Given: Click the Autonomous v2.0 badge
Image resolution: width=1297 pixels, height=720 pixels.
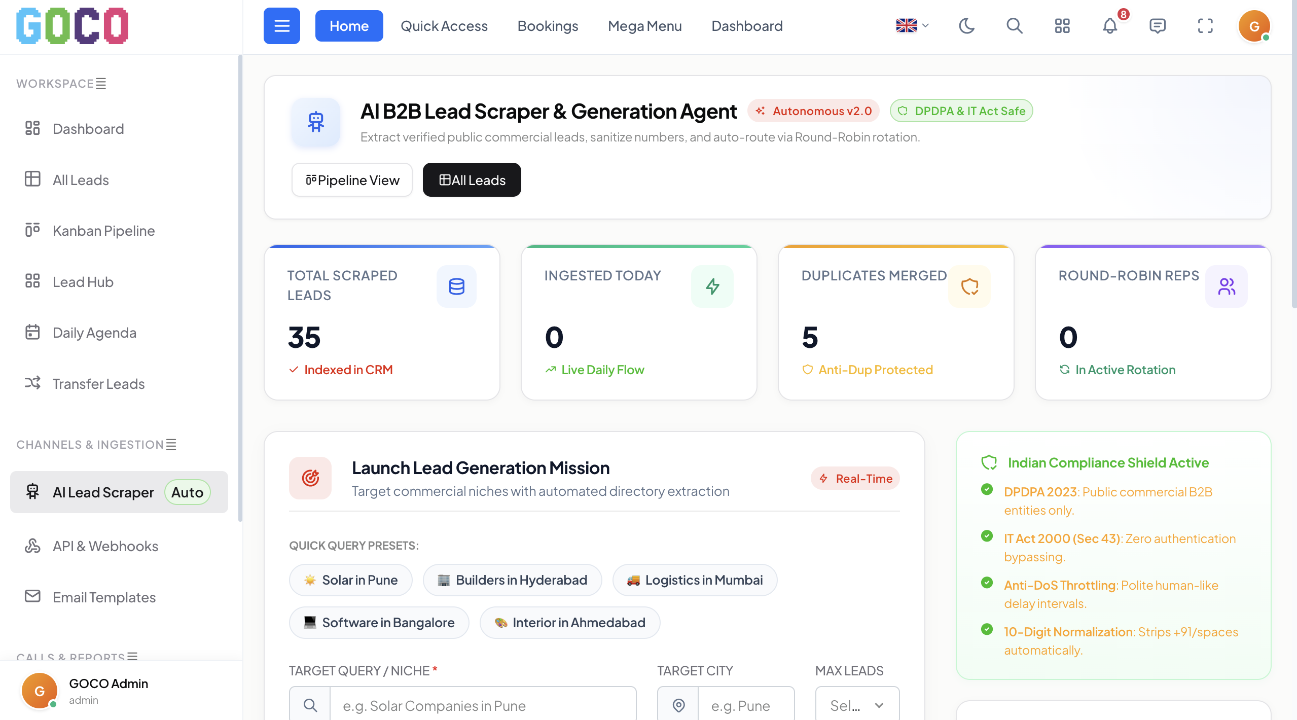Looking at the screenshot, I should pos(813,111).
